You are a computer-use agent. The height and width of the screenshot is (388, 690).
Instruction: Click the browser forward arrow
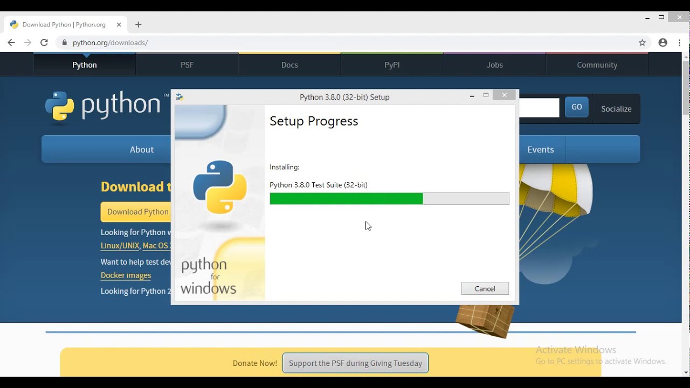27,43
